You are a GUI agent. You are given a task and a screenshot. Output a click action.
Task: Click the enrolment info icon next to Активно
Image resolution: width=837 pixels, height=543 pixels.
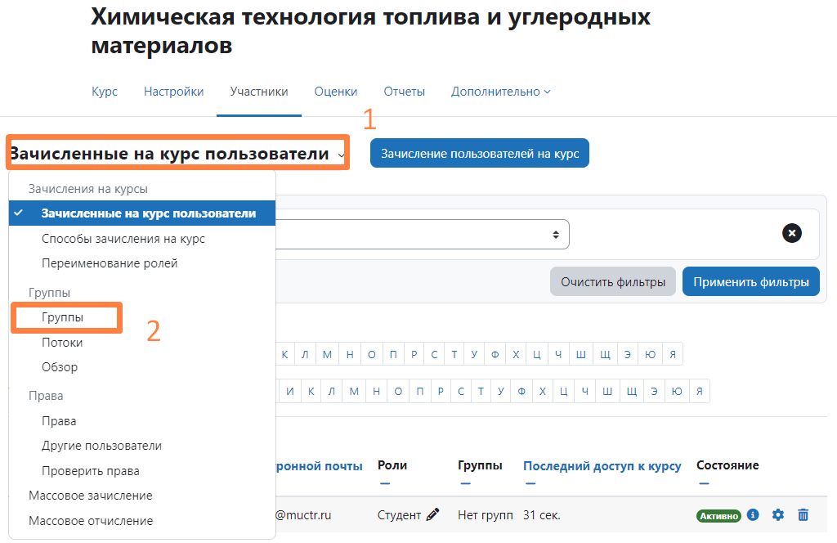click(x=754, y=514)
